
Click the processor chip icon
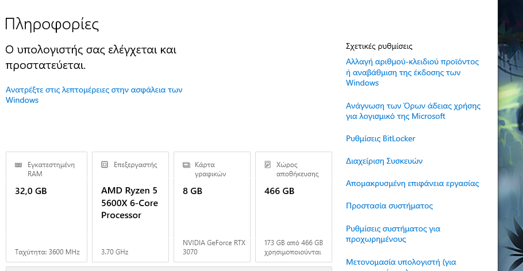(105, 164)
